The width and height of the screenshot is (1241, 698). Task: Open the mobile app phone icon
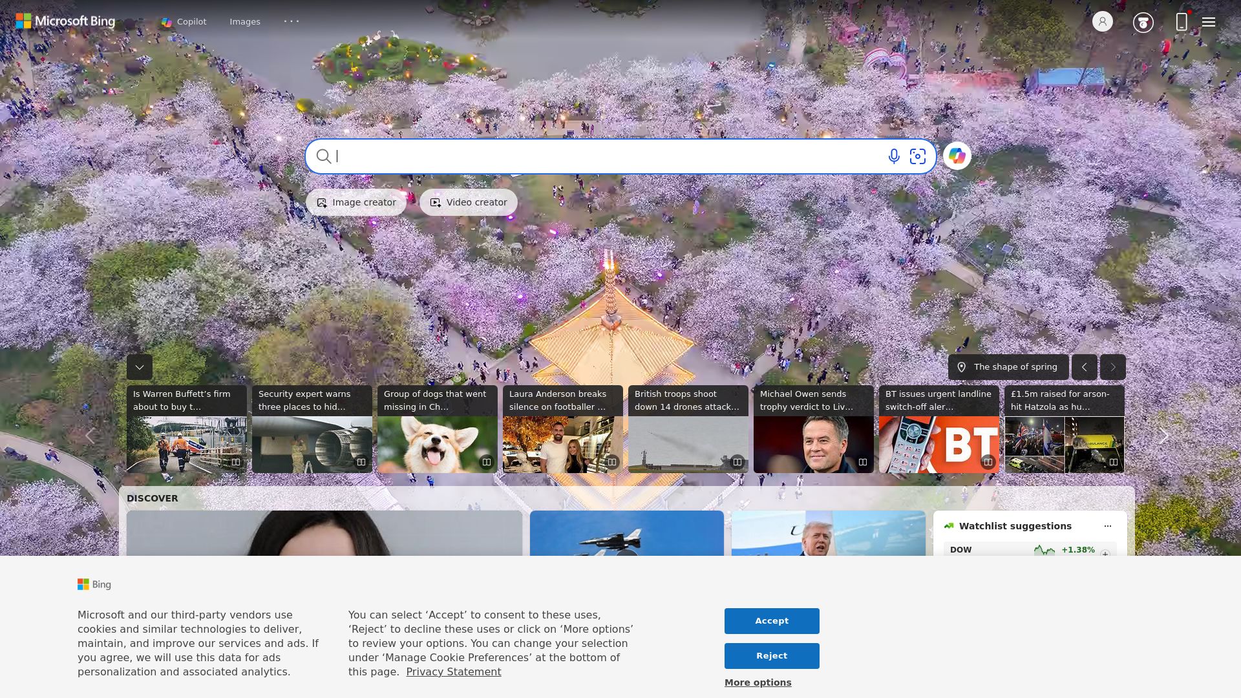[1182, 21]
